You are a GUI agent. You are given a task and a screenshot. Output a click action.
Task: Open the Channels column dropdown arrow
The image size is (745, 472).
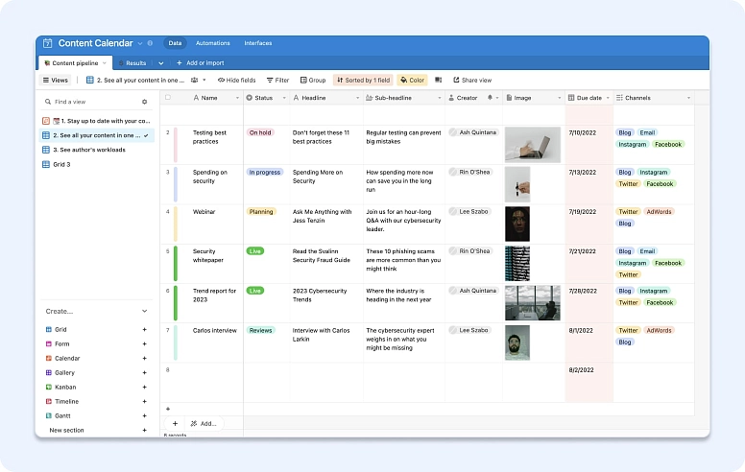[687, 98]
